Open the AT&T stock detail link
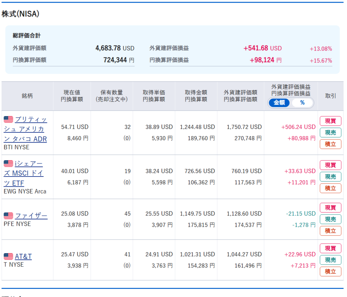Image resolution: width=347 pixels, height=297 pixels. tap(23, 256)
